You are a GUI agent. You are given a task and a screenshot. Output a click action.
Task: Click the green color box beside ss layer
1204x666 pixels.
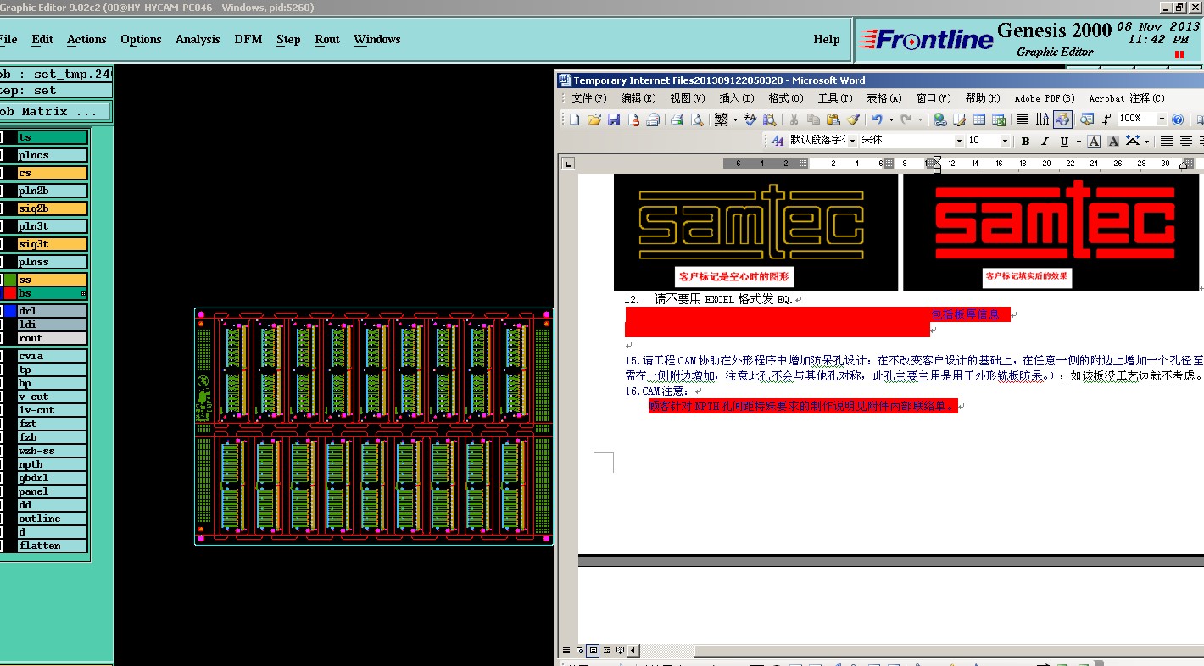[10, 280]
